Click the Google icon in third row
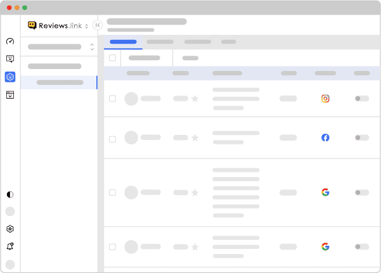This screenshot has width=381, height=273. point(325,193)
